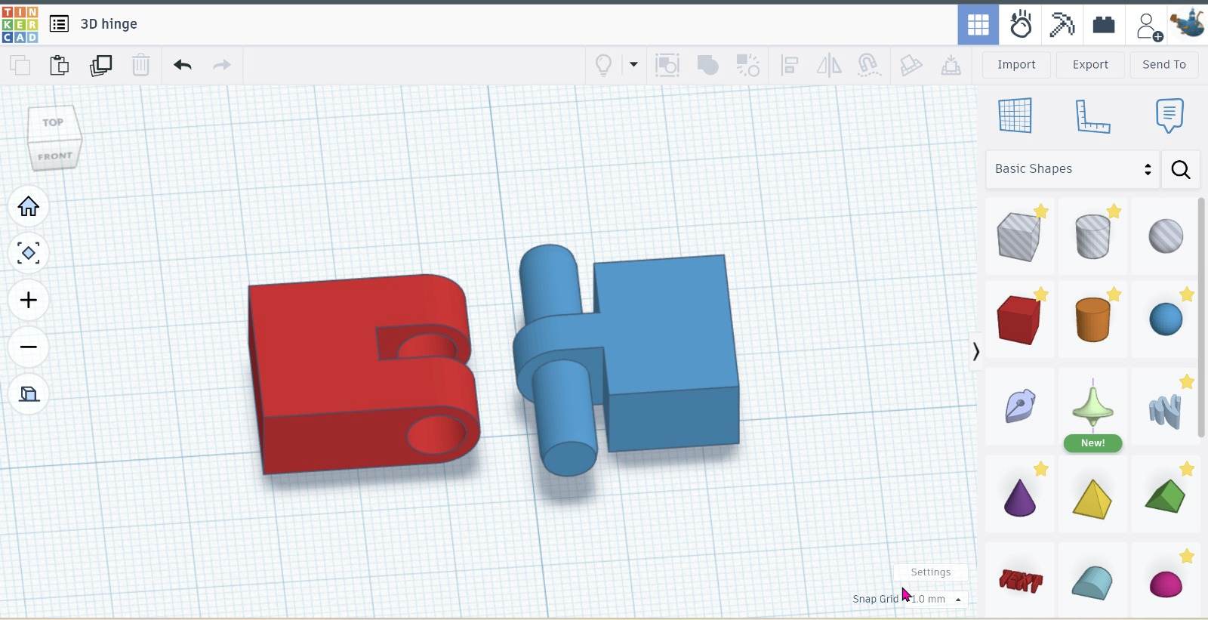The width and height of the screenshot is (1208, 620).
Task: Open the Sim Lab view
Action: pyautogui.click(x=1021, y=25)
